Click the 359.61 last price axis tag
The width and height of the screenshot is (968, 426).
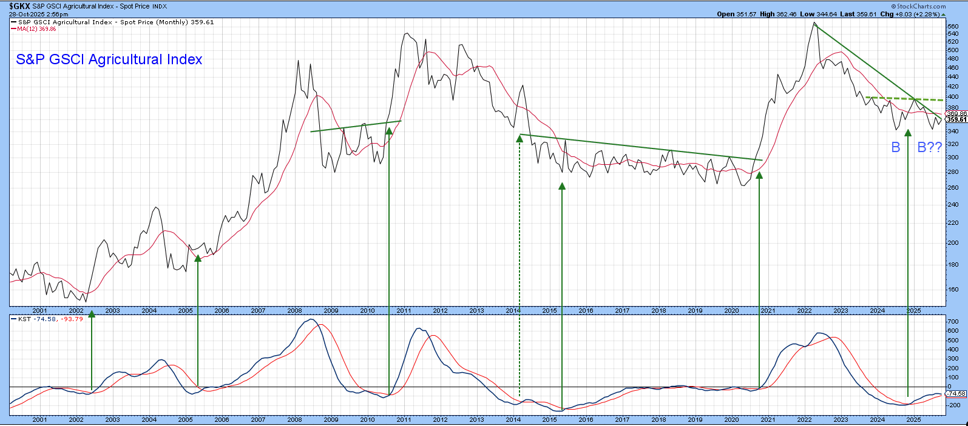tap(956, 120)
